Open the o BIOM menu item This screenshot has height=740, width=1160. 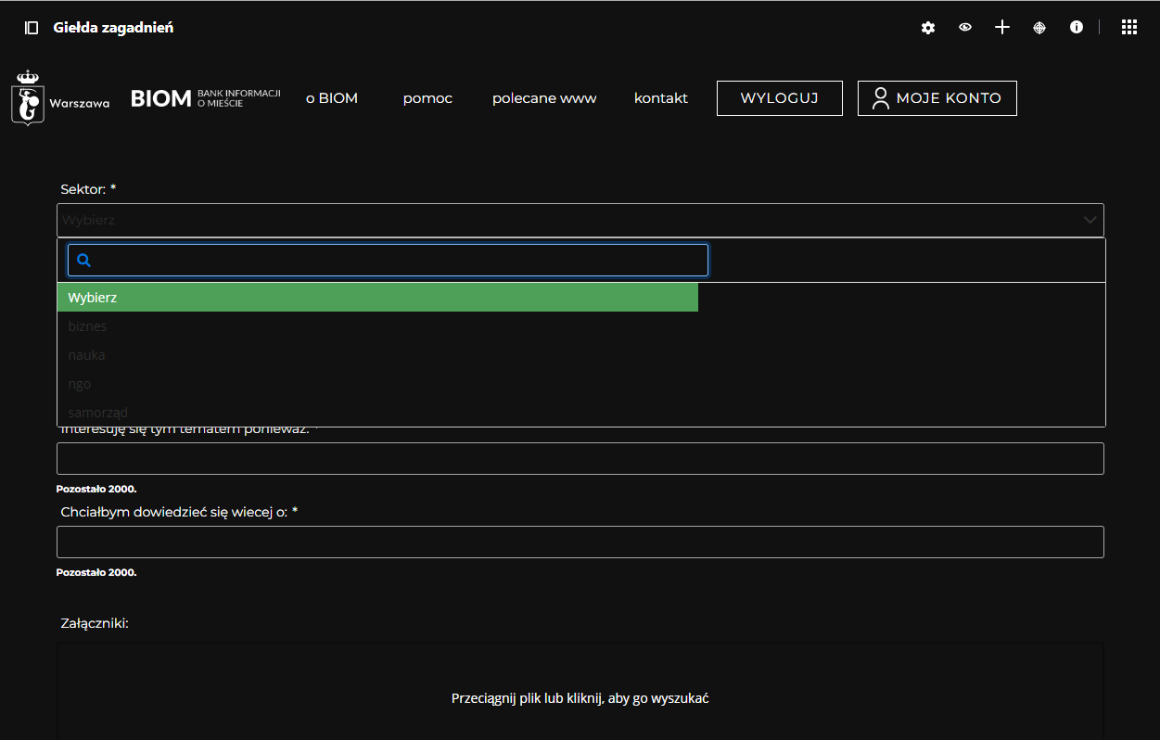coord(332,98)
